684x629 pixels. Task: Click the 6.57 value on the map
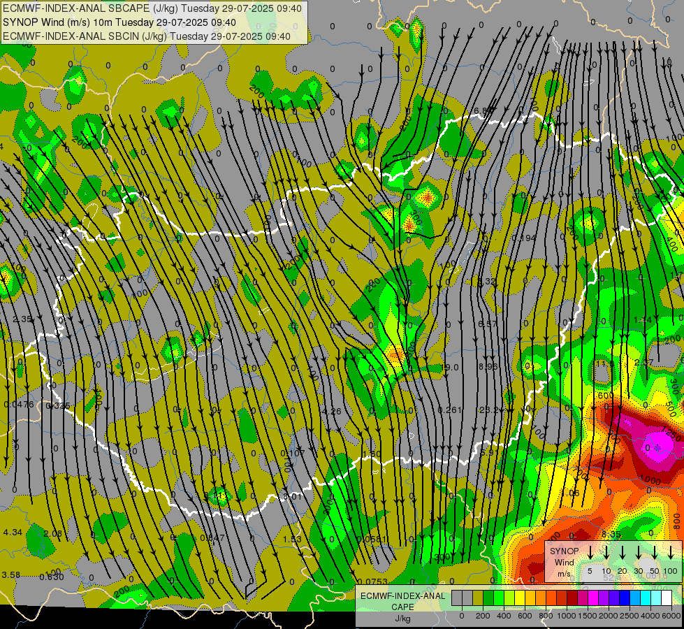click(487, 324)
